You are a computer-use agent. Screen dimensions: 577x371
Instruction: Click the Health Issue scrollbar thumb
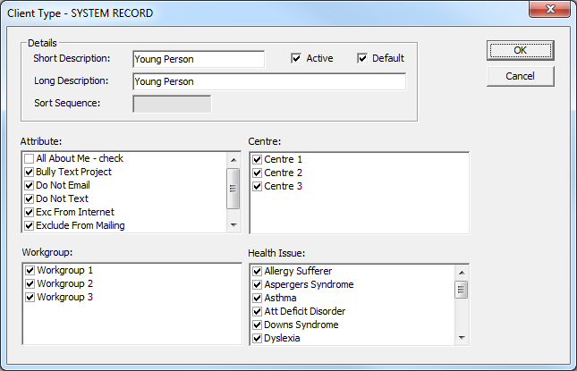coord(462,289)
